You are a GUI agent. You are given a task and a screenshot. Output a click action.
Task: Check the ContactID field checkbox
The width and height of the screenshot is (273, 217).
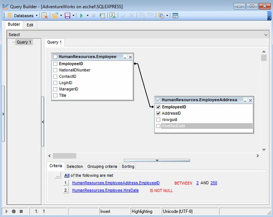[x=55, y=76]
